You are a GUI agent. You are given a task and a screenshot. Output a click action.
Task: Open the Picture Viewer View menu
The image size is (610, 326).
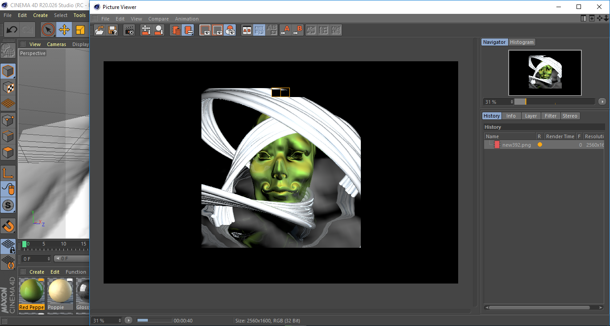pos(136,19)
